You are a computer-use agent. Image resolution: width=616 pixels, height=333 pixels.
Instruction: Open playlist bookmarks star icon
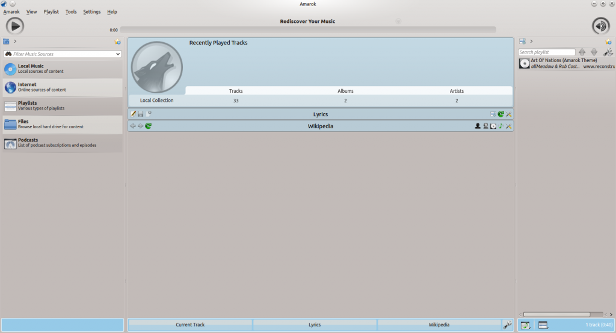coord(608,42)
